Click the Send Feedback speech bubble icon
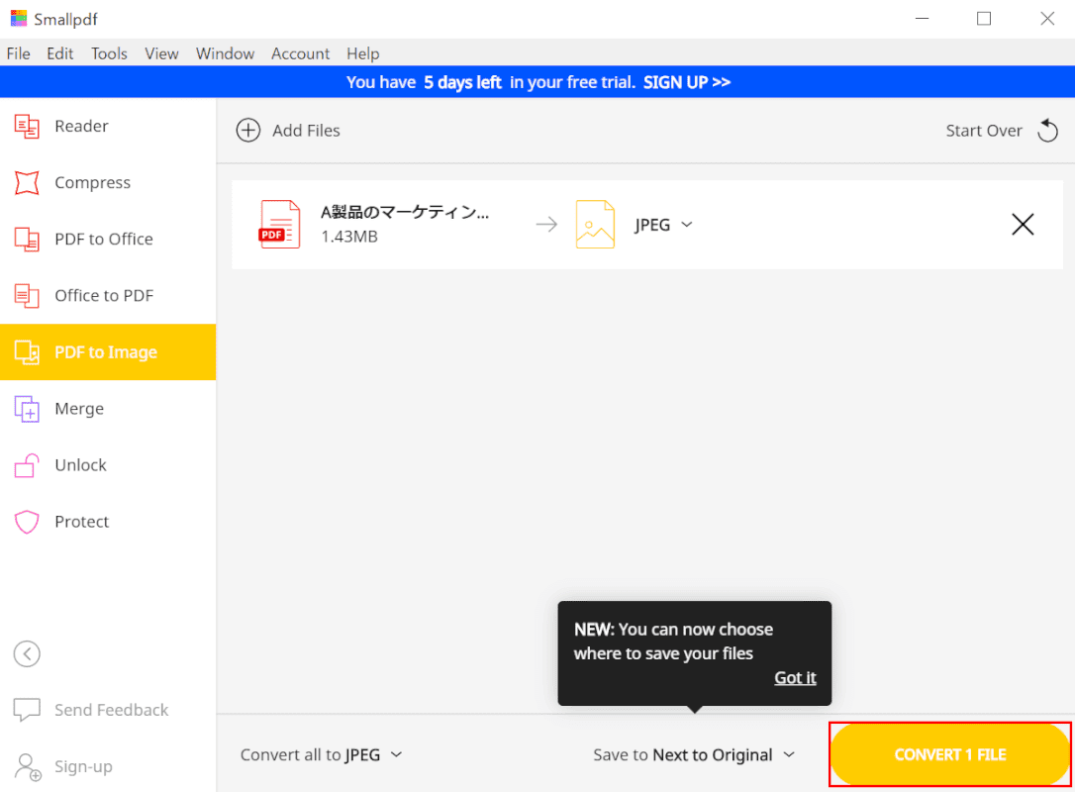This screenshot has height=792, width=1075. pos(27,710)
